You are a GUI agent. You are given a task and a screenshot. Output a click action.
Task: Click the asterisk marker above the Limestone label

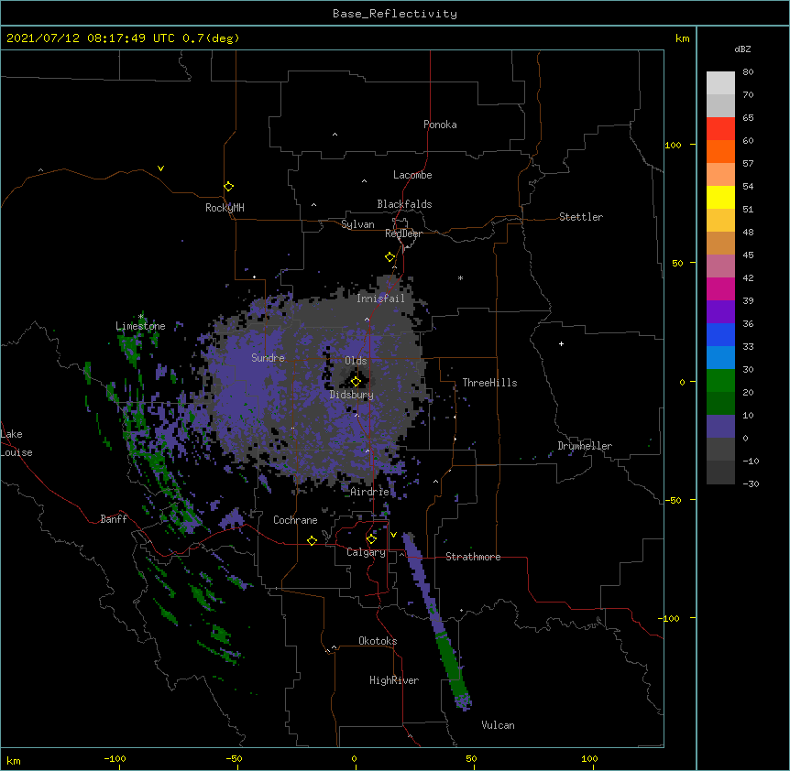141,316
